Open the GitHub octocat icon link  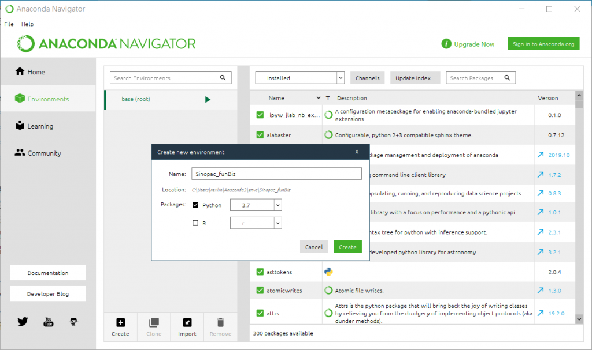73,321
